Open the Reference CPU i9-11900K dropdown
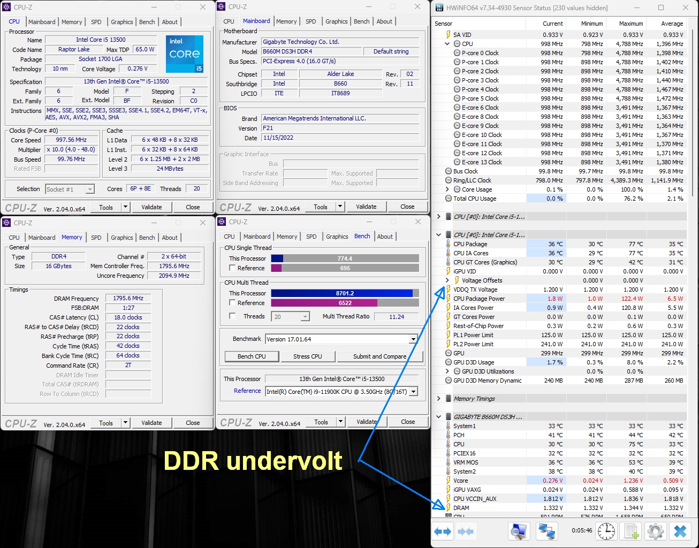699x548 pixels. click(413, 392)
